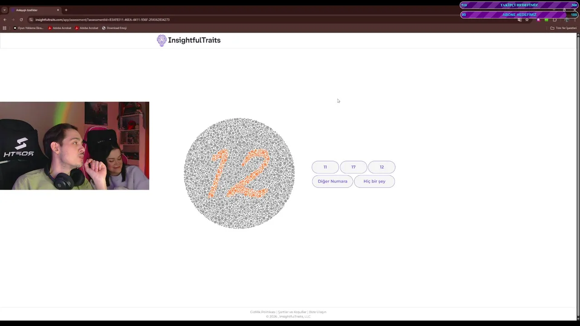
Task: Reload the page with the refresh icon
Action: pos(21,20)
